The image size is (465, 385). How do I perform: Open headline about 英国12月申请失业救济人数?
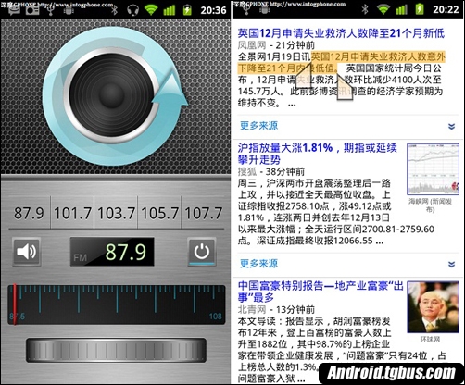[x=341, y=33]
